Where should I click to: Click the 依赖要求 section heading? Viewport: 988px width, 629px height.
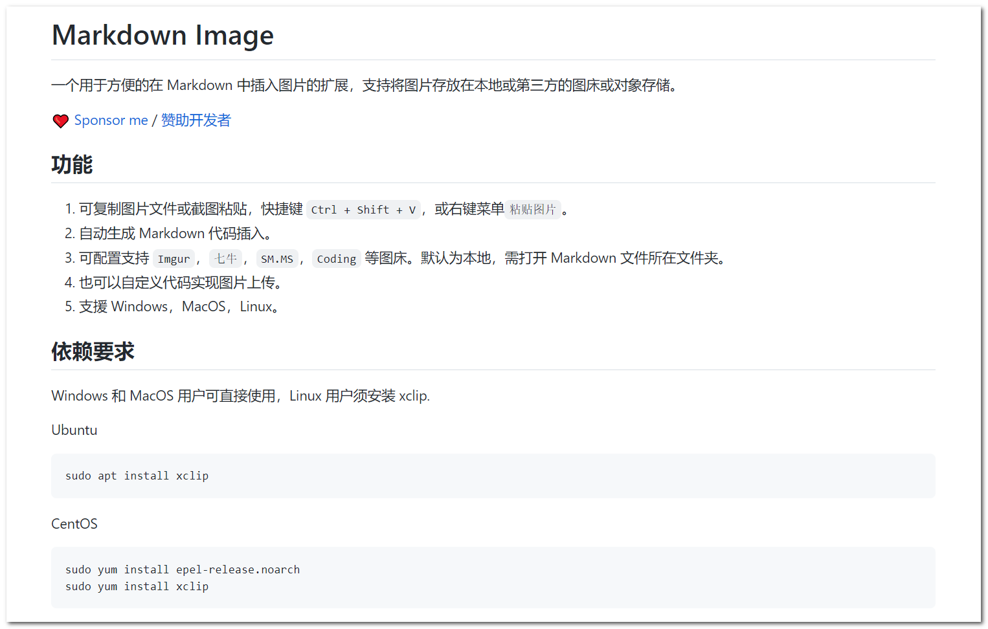click(x=93, y=351)
